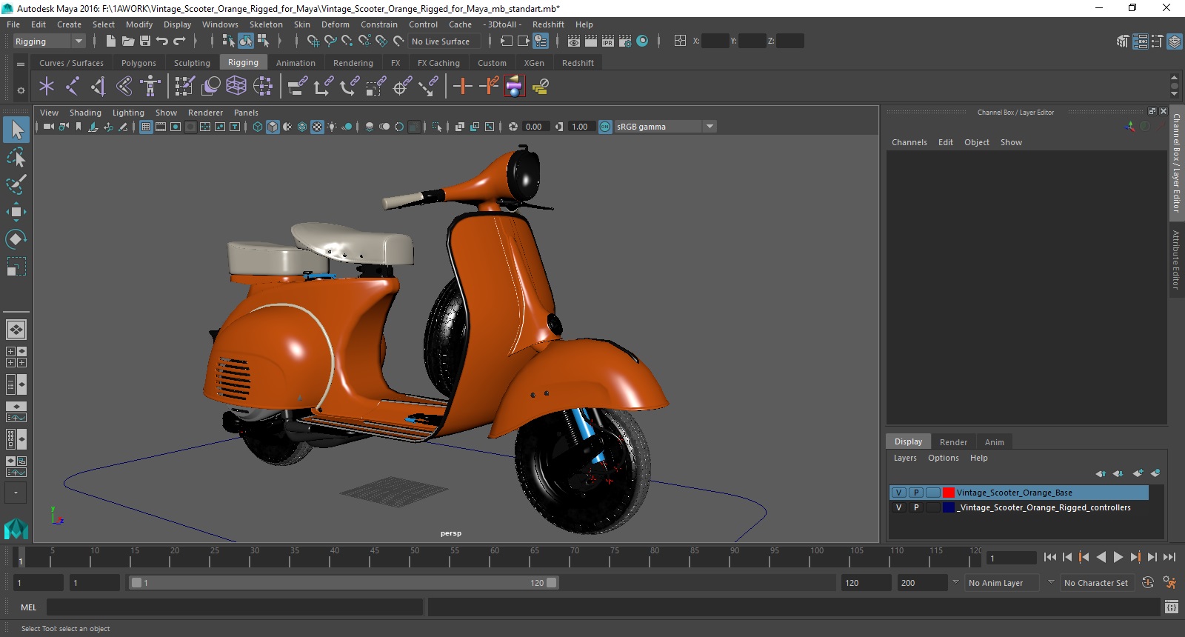The width and height of the screenshot is (1185, 637).
Task: Click the Step forward one key button
Action: click(1135, 557)
